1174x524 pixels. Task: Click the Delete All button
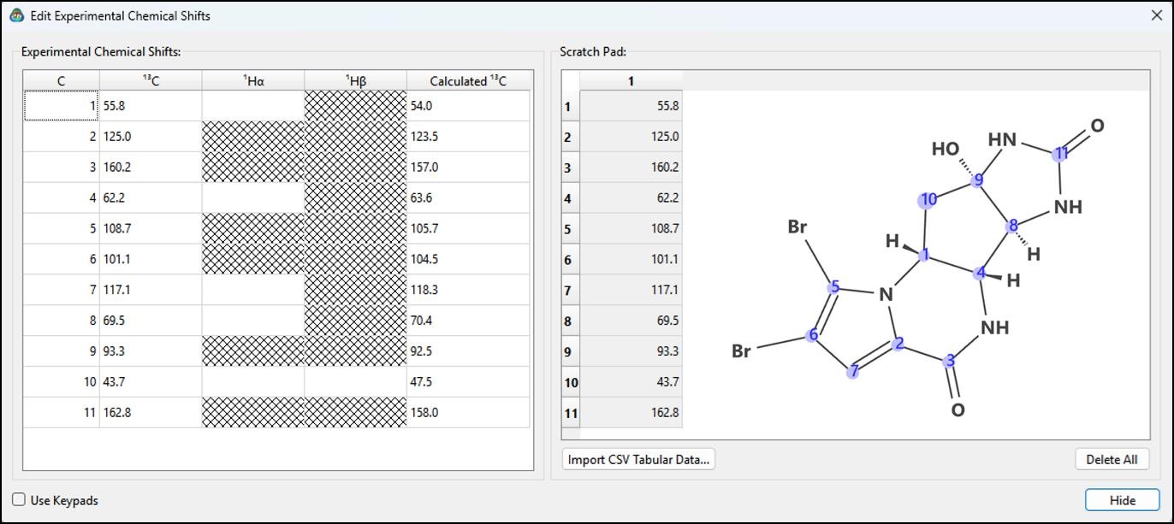point(1112,459)
